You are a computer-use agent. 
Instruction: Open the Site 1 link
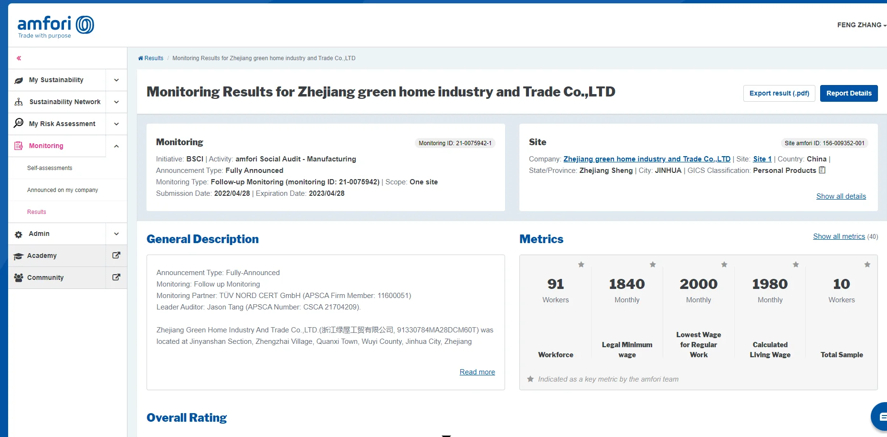[x=762, y=159]
